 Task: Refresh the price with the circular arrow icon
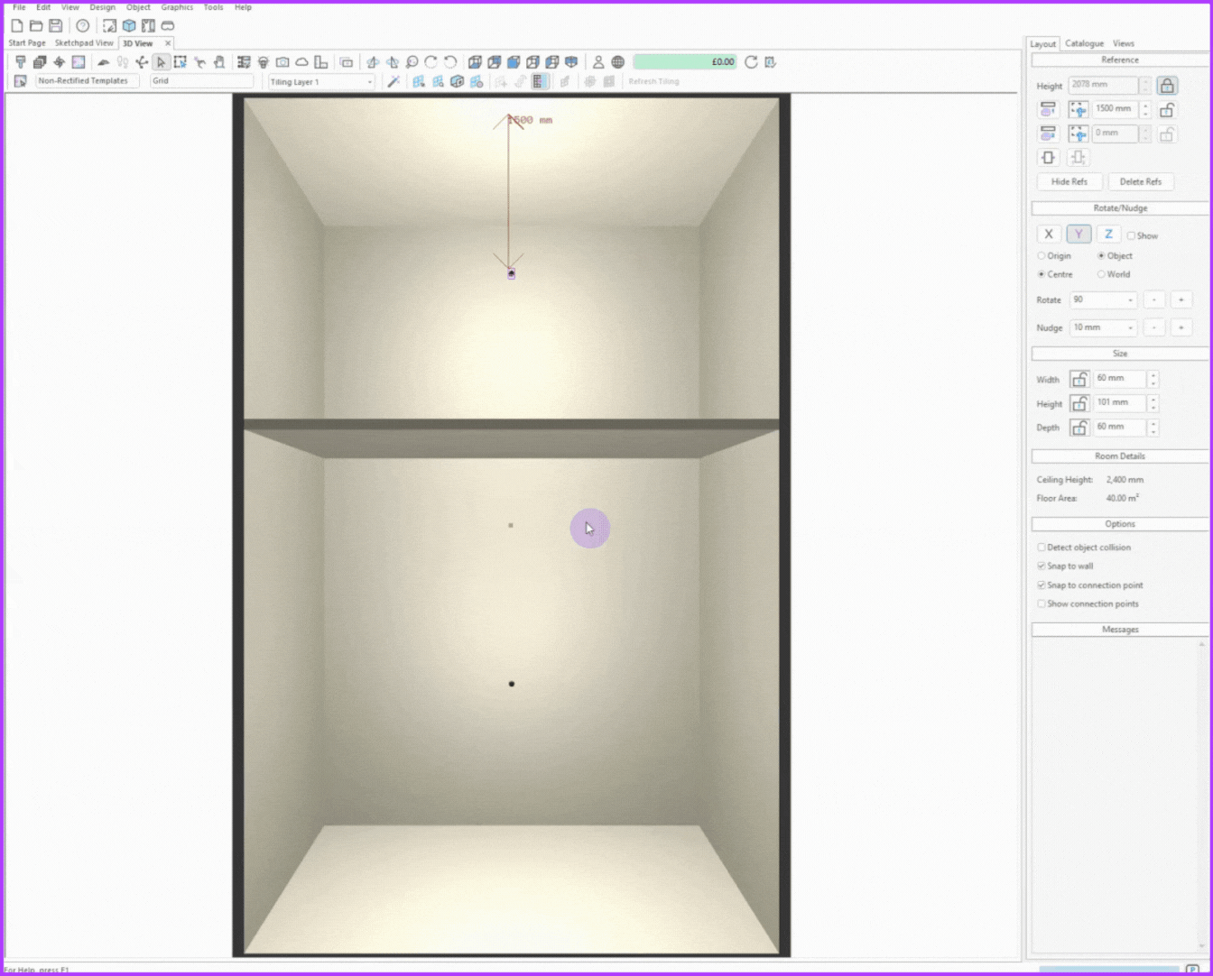(x=751, y=62)
